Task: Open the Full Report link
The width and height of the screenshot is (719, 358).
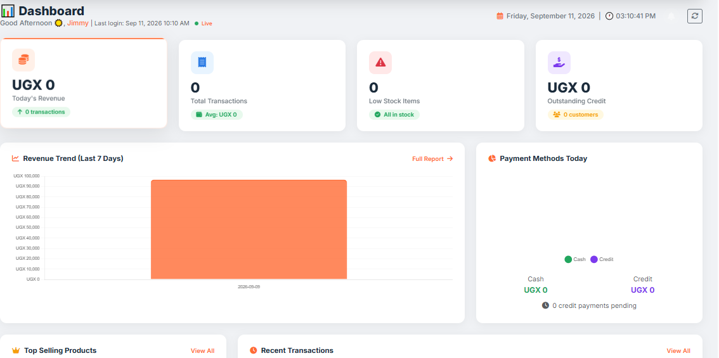Action: pyautogui.click(x=432, y=159)
